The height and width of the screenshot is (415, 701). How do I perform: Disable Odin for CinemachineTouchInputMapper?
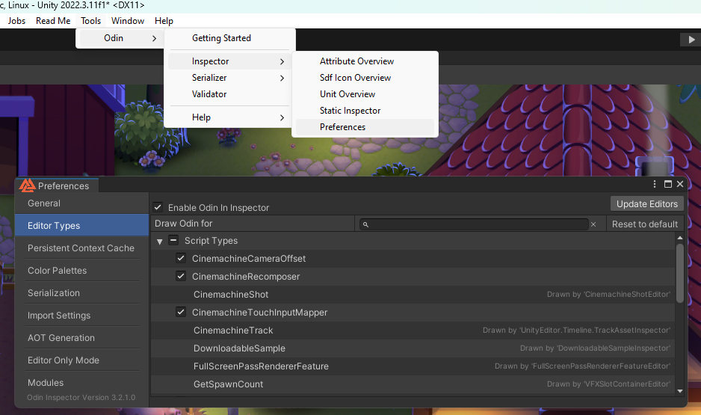click(181, 312)
